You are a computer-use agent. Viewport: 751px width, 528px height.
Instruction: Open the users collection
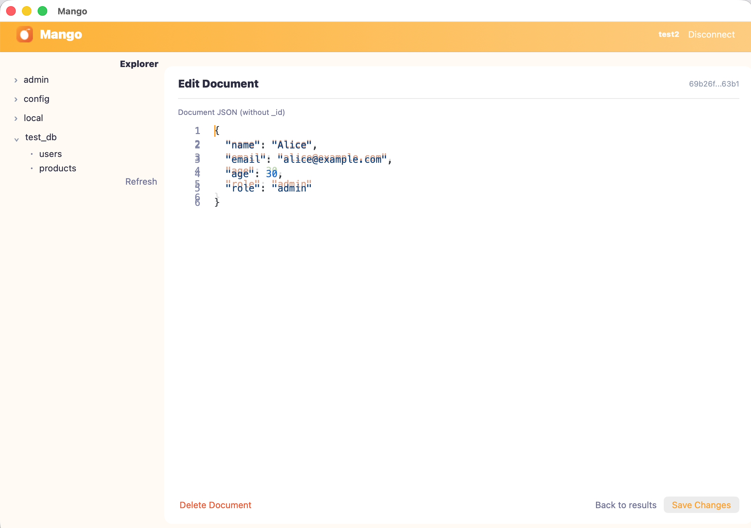50,154
